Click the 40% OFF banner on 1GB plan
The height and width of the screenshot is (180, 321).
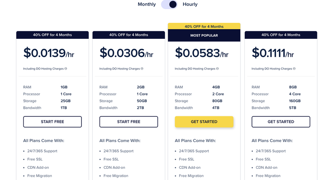[53, 35]
